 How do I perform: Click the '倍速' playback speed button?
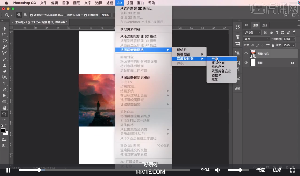tap(260, 170)
